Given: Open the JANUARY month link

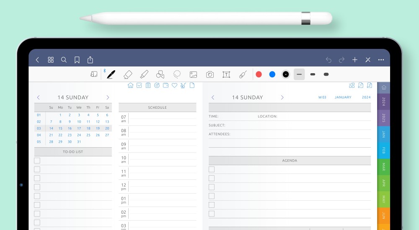Looking at the screenshot, I should pos(343,97).
